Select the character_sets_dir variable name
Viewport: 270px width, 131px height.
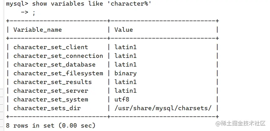[47, 108]
